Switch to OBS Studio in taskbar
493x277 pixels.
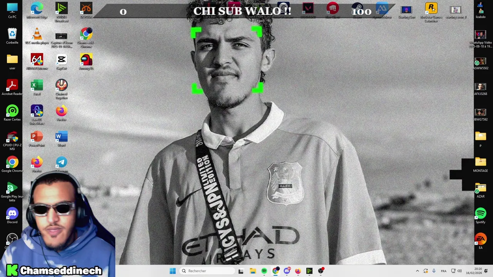320,271
